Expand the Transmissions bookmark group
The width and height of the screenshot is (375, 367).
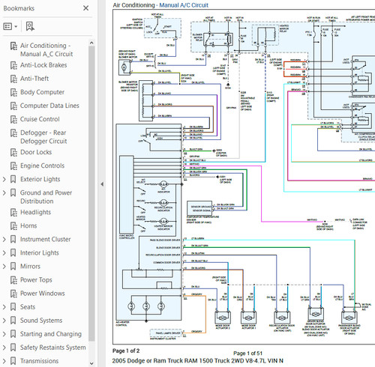pos(4,361)
